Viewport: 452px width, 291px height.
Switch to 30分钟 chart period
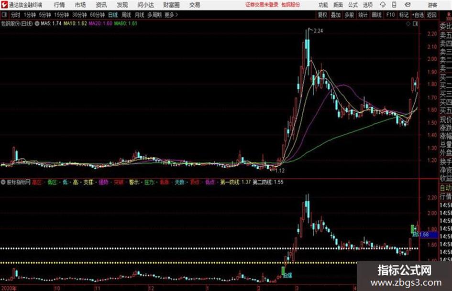pos(79,15)
